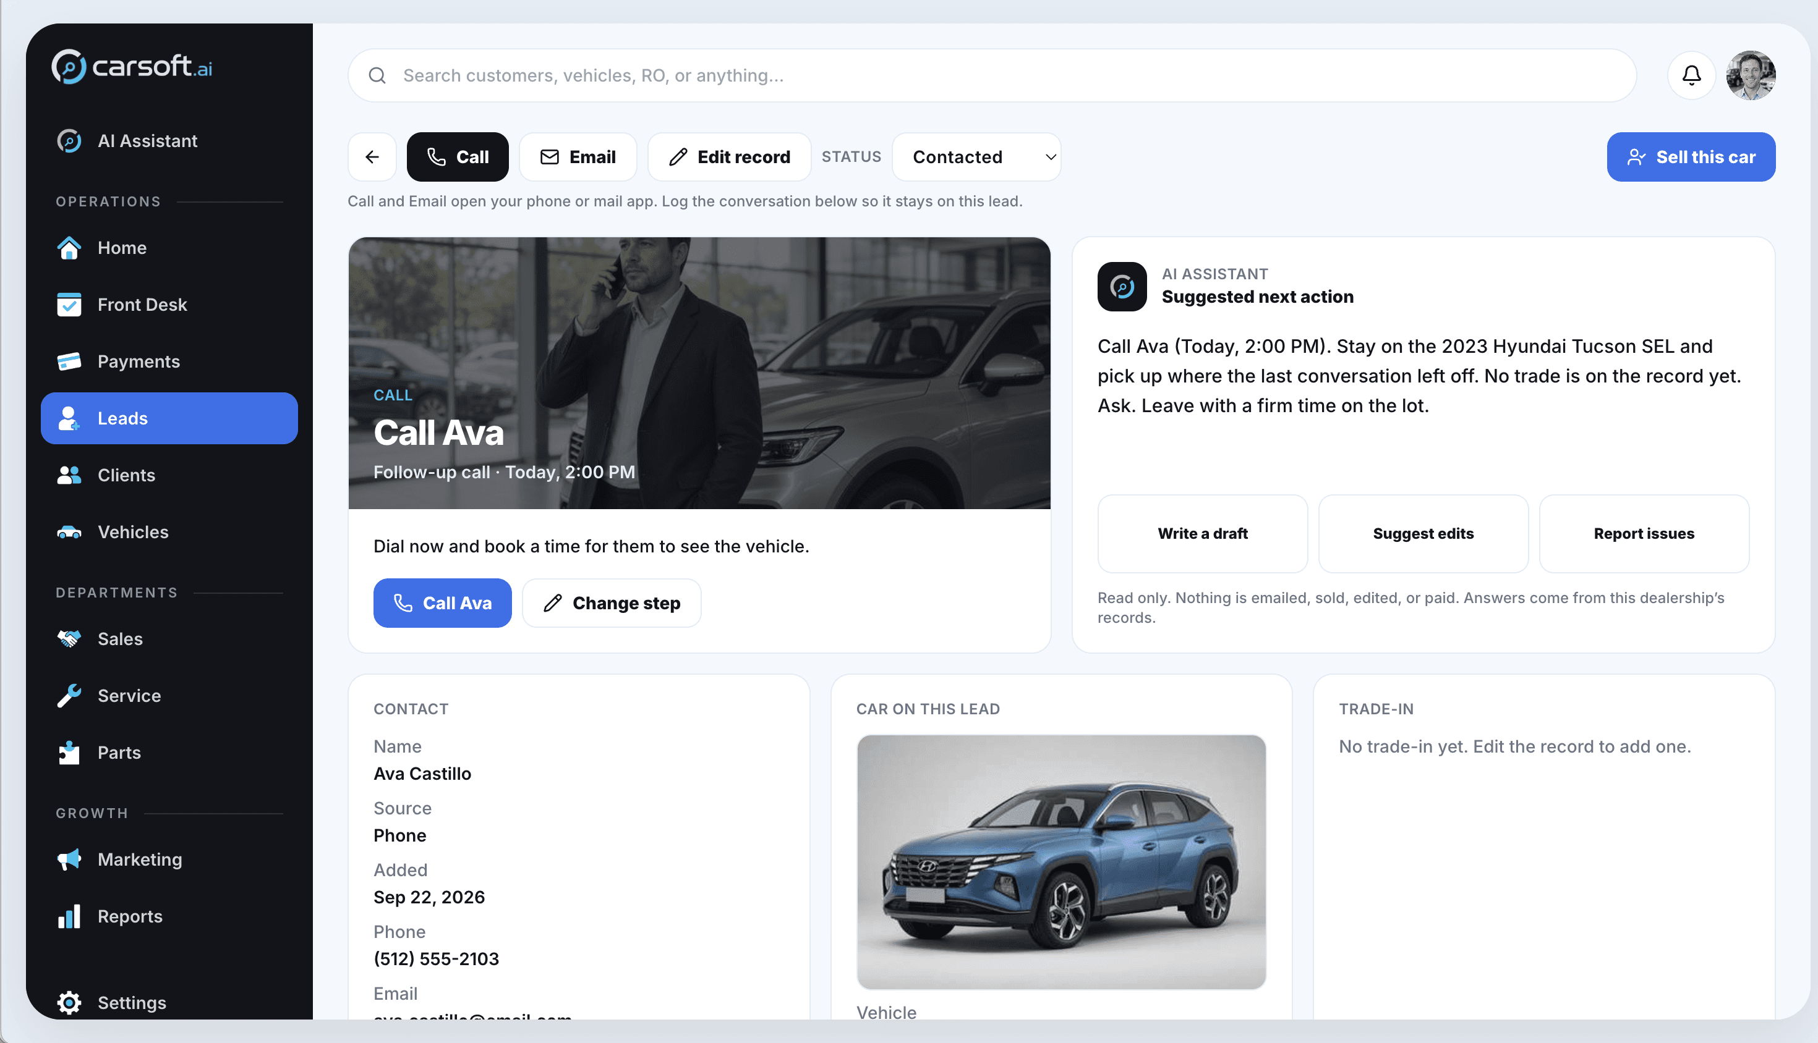The width and height of the screenshot is (1818, 1043).
Task: Click Report issues
Action: (1644, 534)
